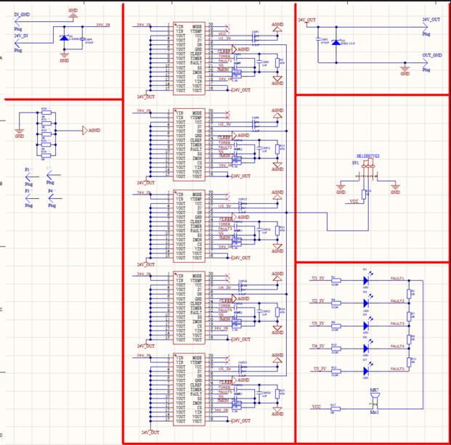Click the FAULT3 net label
The width and height of the screenshot is (451, 445).
[x=395, y=324]
